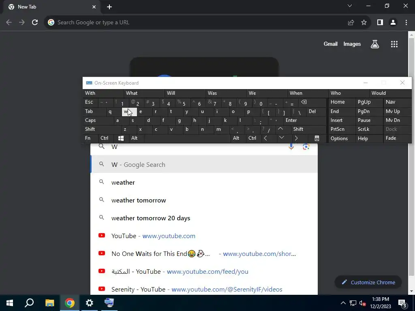Open the Google apps grid
The height and width of the screenshot is (311, 415).
click(394, 44)
